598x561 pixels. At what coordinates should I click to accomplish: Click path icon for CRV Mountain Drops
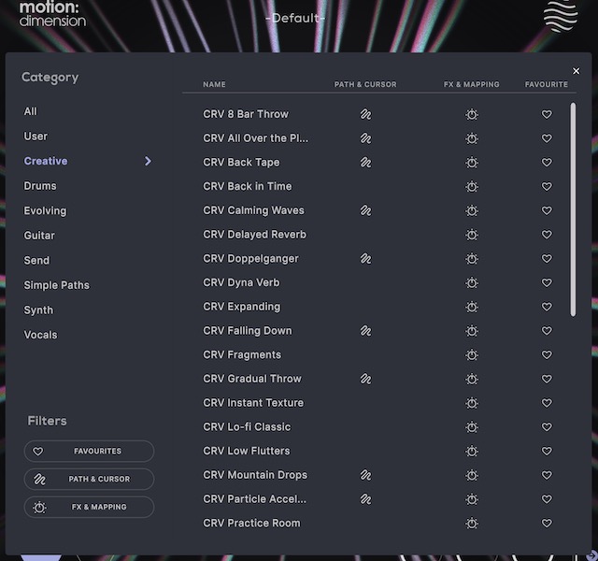(365, 475)
